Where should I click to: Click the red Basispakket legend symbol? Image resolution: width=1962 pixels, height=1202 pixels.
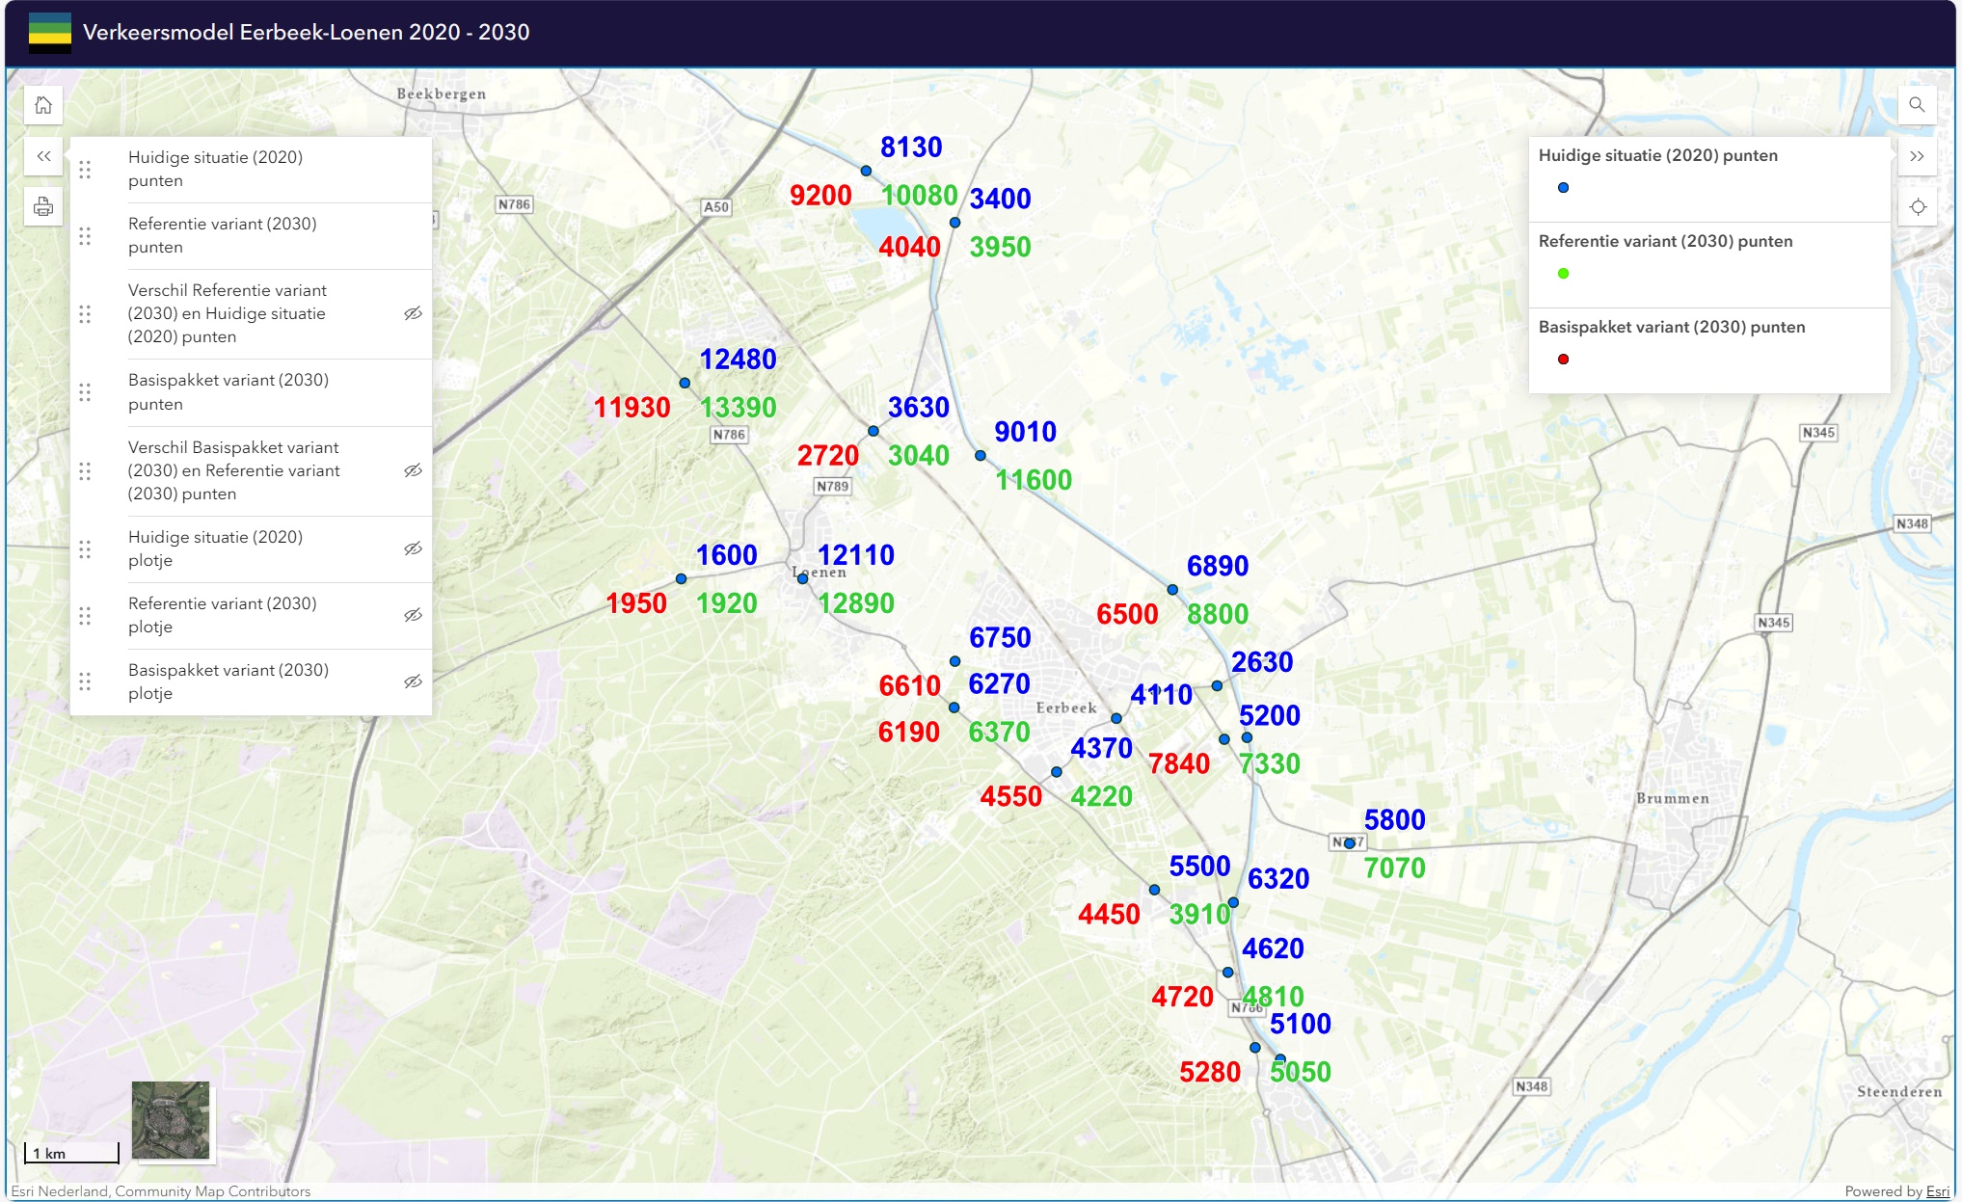[1563, 360]
